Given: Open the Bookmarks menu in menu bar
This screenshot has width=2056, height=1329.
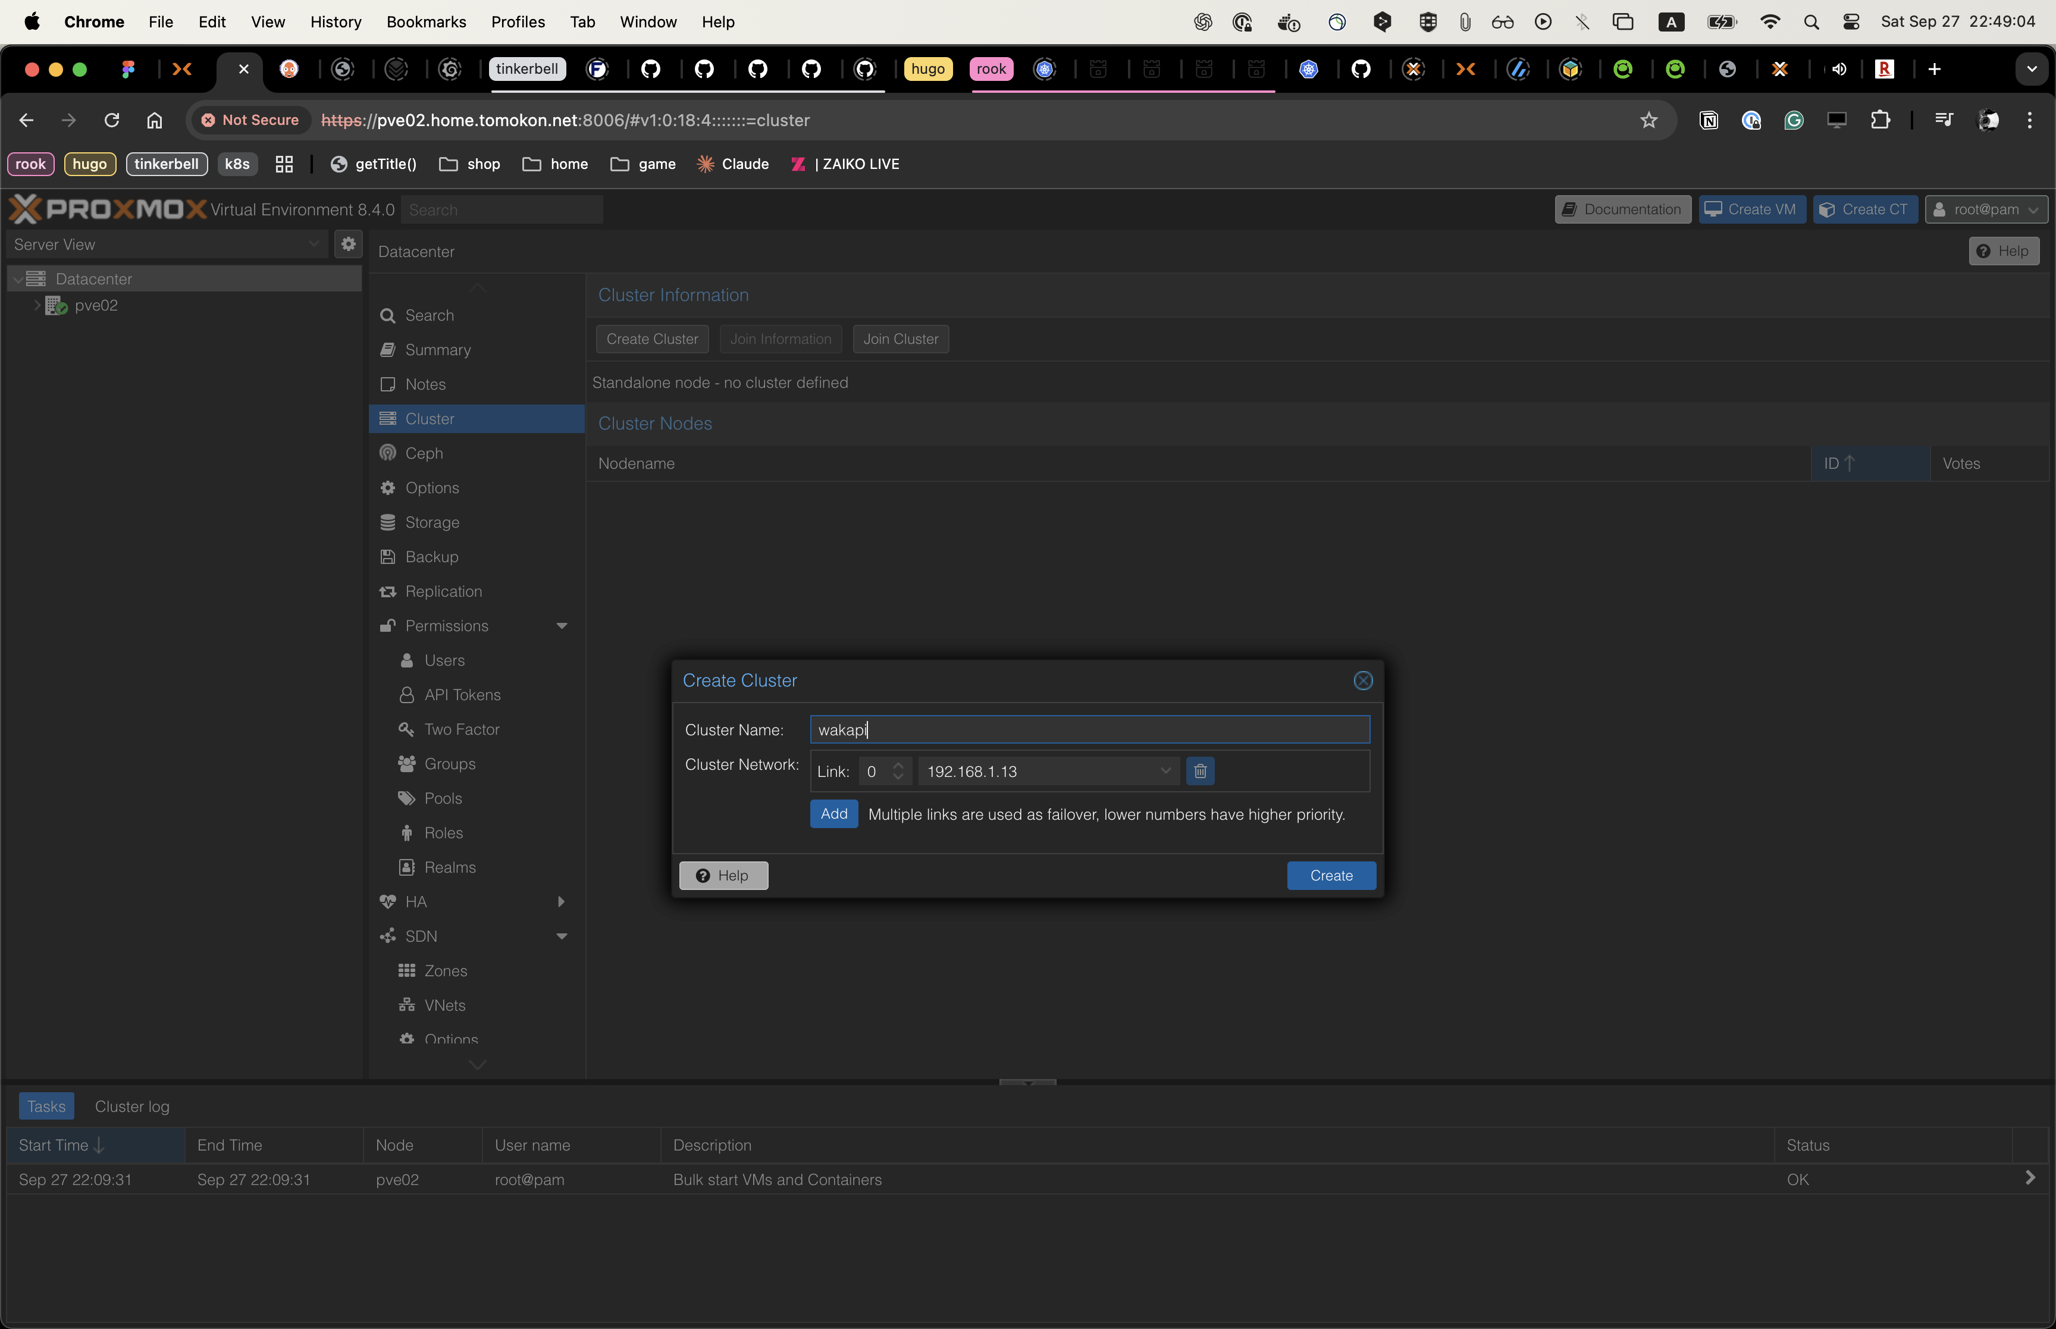Looking at the screenshot, I should coord(425,21).
